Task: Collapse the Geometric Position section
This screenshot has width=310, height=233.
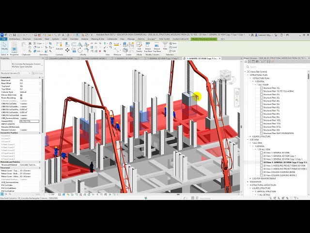Action: click(40, 133)
